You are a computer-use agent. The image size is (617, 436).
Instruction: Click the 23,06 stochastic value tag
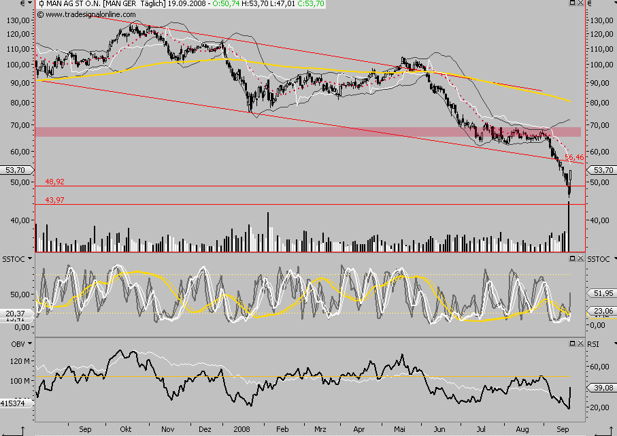tap(603, 311)
